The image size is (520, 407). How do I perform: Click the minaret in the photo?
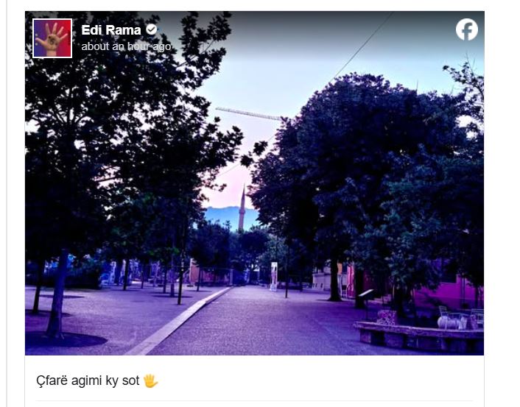pyautogui.click(x=242, y=208)
